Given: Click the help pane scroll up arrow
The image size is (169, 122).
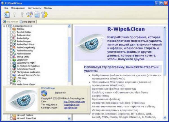Looking at the screenshot, I should (x=165, y=28).
